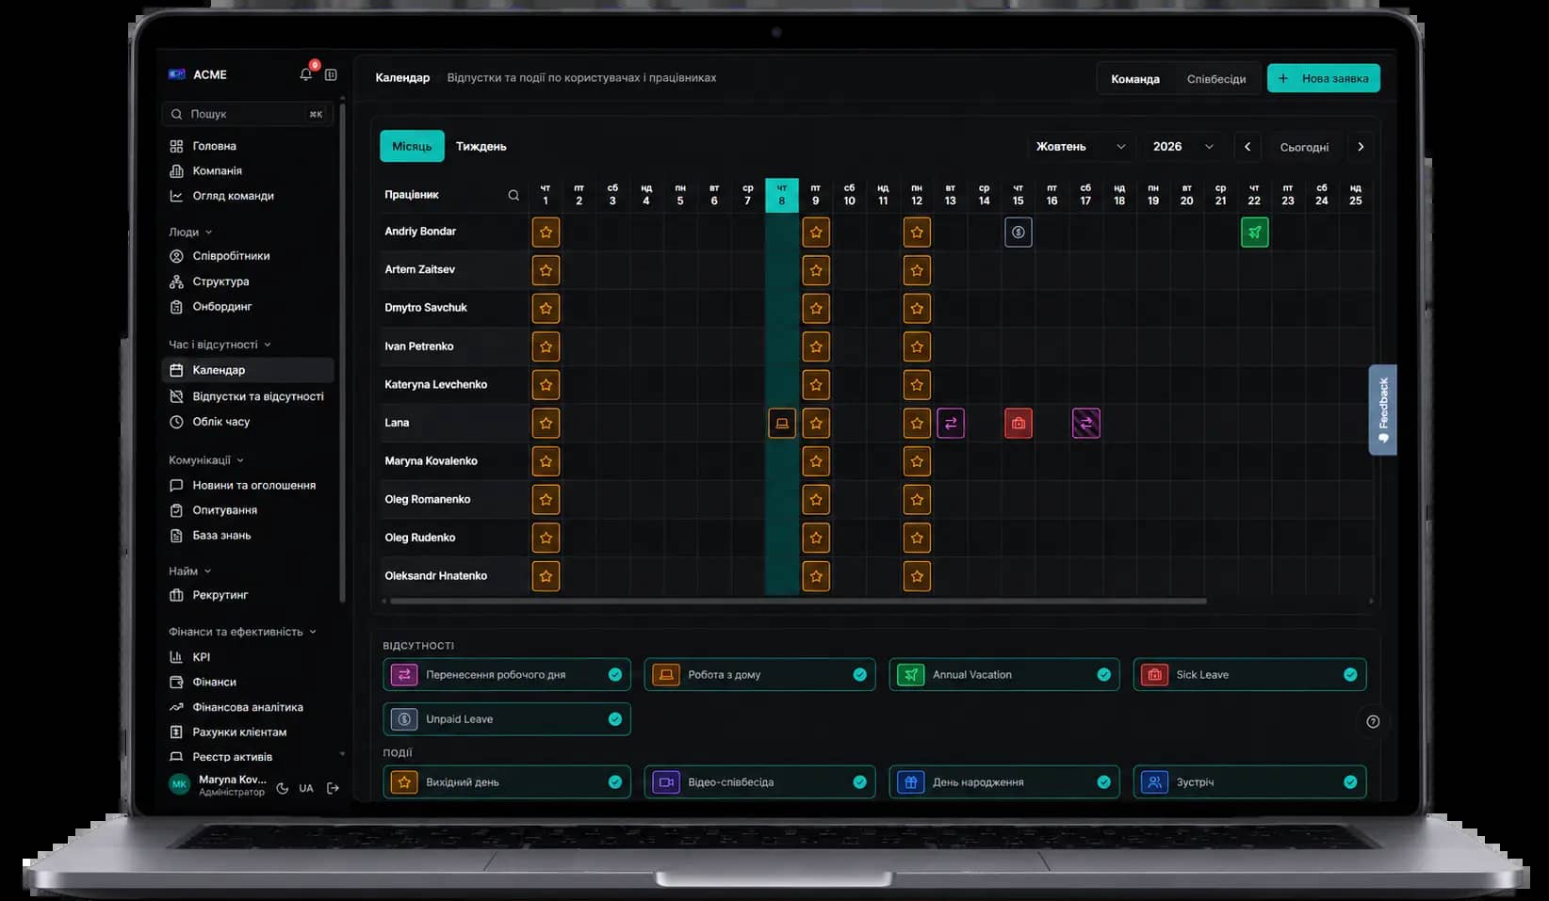Click Oleg Rudenko's day-off star on 12
This screenshot has height=901, width=1549.
tap(917, 538)
